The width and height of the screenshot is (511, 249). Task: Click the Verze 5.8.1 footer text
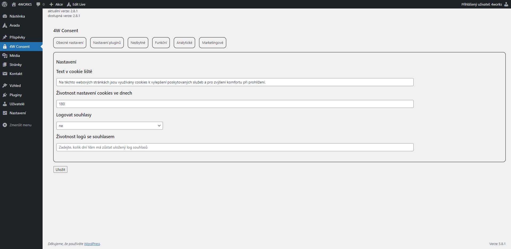point(497,244)
